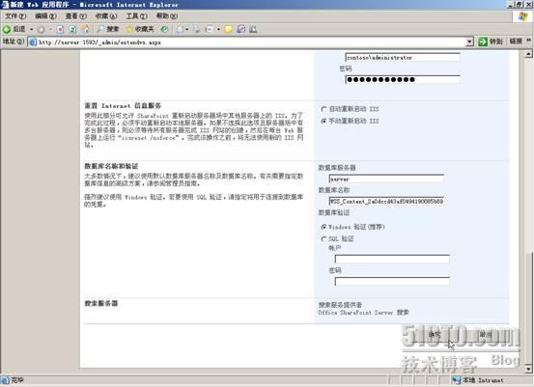The width and height of the screenshot is (534, 387).
Task: Select 'Restart IIS manually' (手动重新启动 IIS) radio
Action: 323,122
